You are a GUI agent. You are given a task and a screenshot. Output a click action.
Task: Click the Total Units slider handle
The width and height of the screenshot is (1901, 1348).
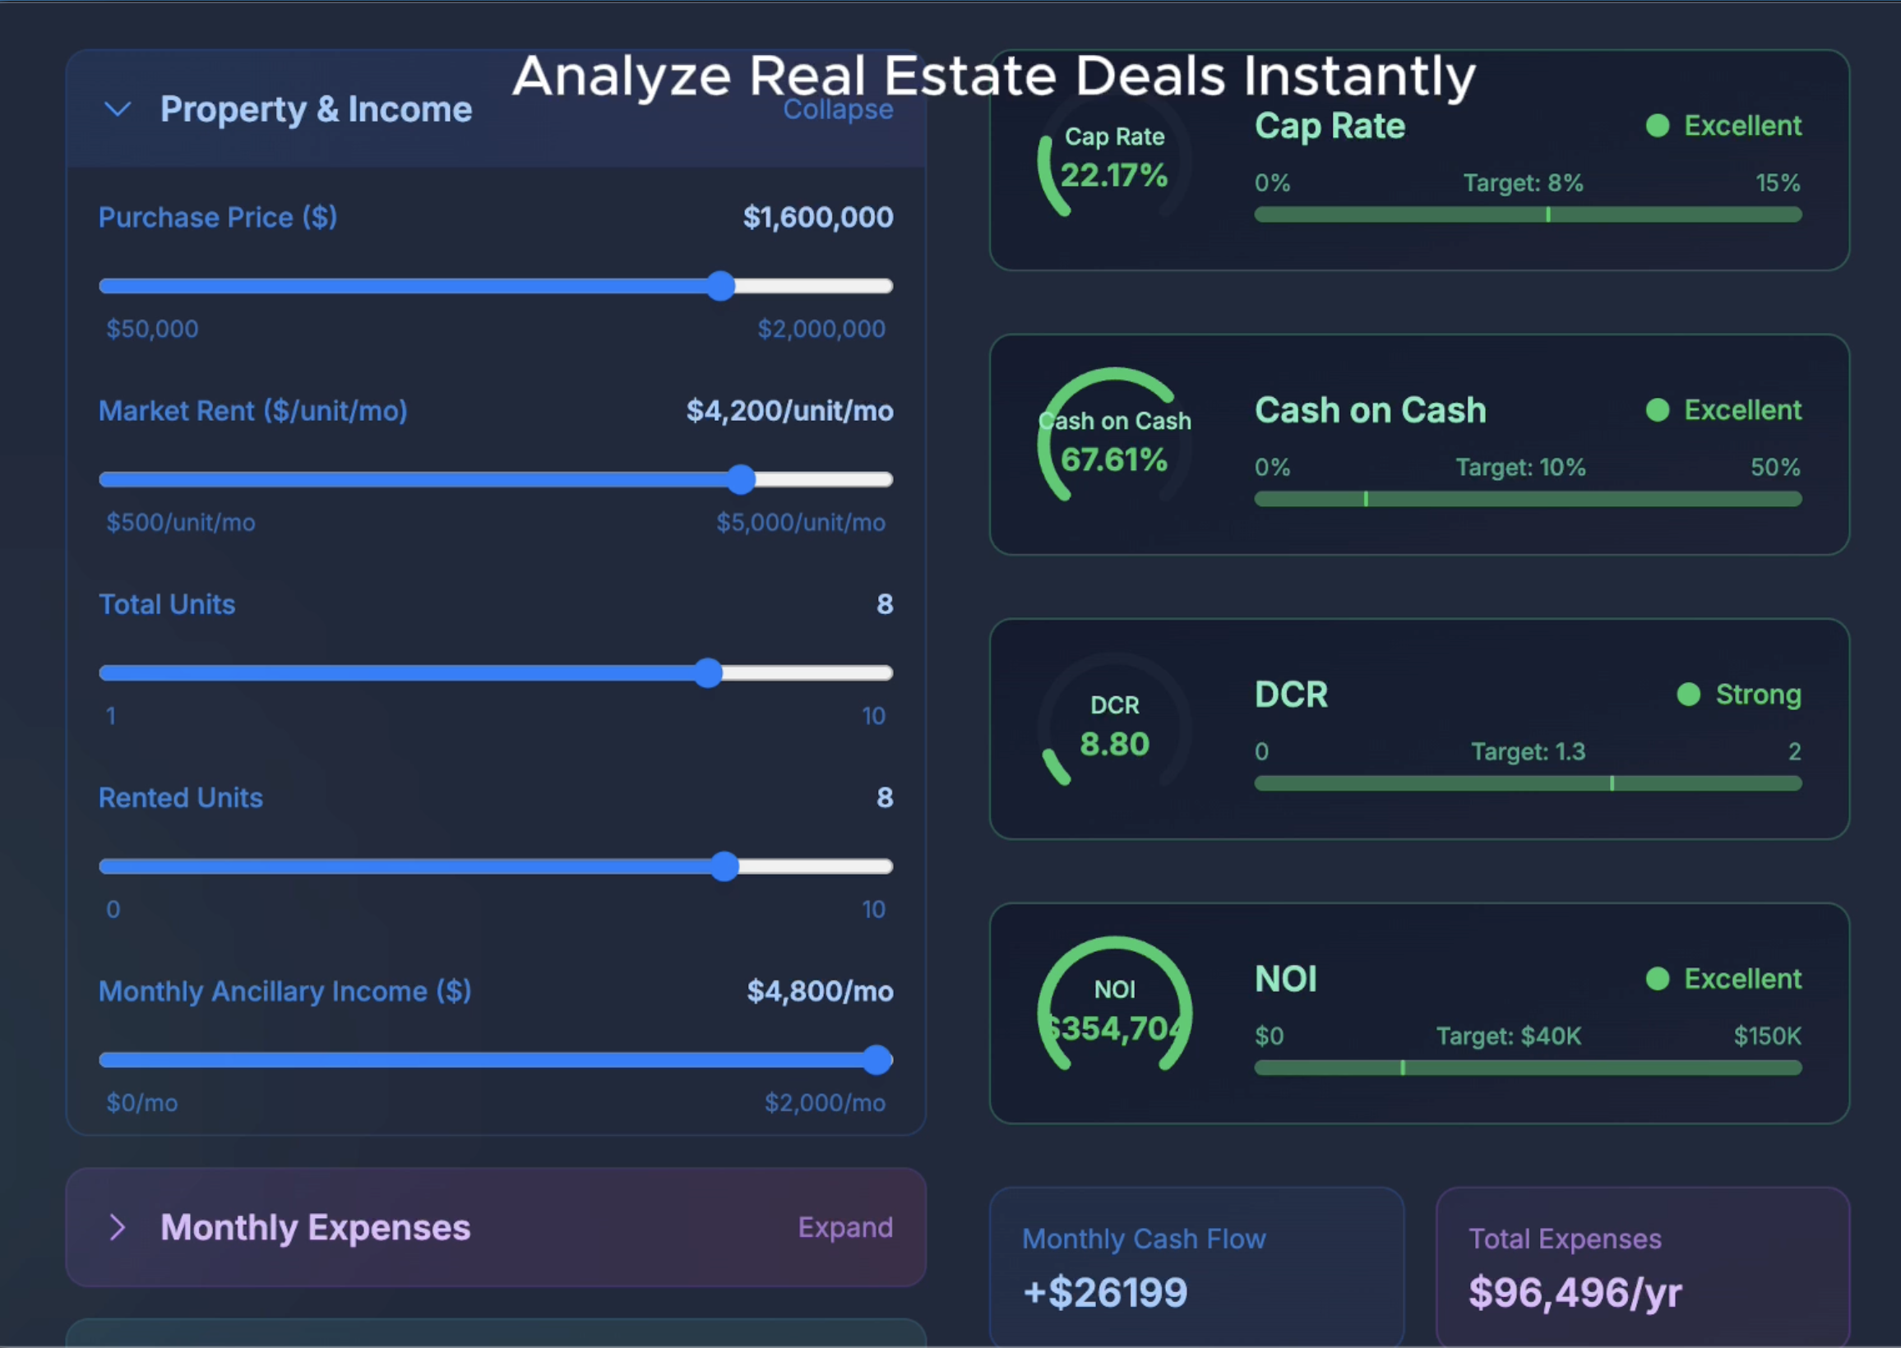pos(708,672)
